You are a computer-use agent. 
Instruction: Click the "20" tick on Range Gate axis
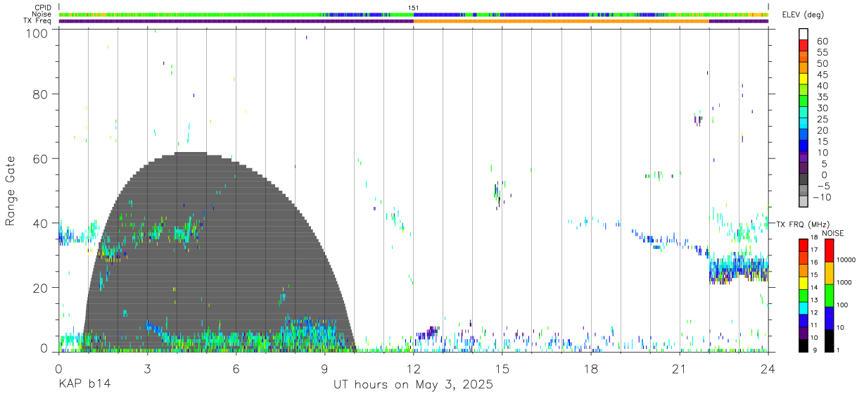[42, 288]
